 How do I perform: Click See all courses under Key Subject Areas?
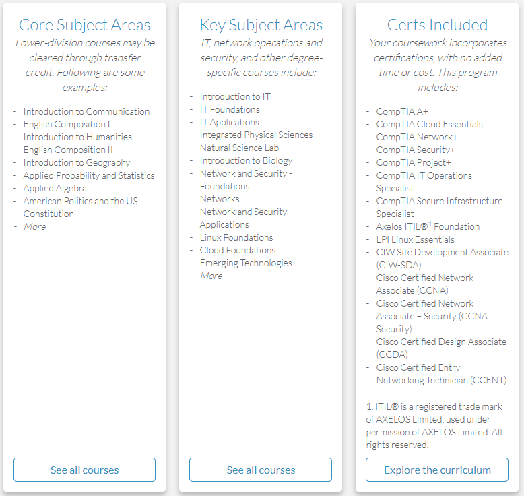[x=261, y=470]
